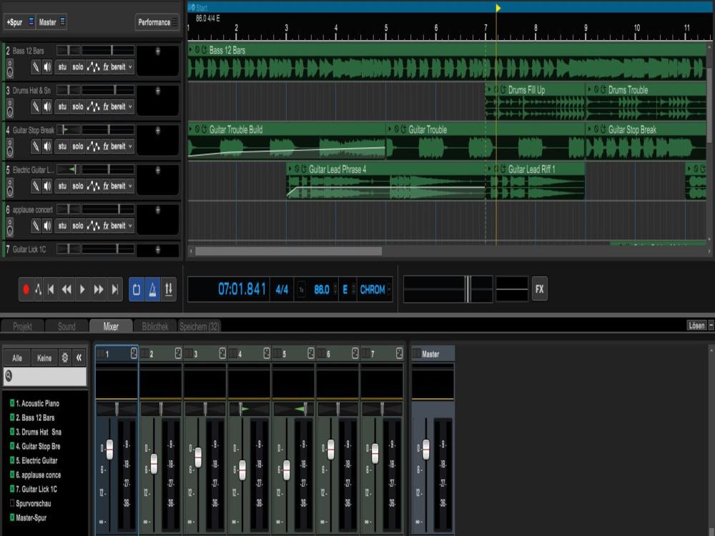
Task: Uncheck the Master-Spur checkbox
Action: pyautogui.click(x=12, y=517)
